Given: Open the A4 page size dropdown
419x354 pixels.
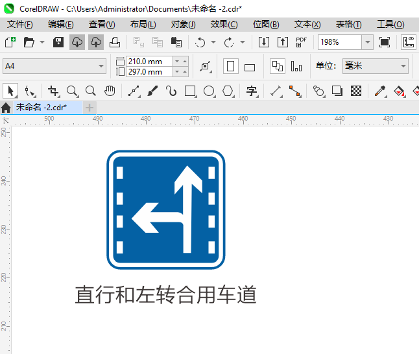Looking at the screenshot, I should [x=54, y=66].
